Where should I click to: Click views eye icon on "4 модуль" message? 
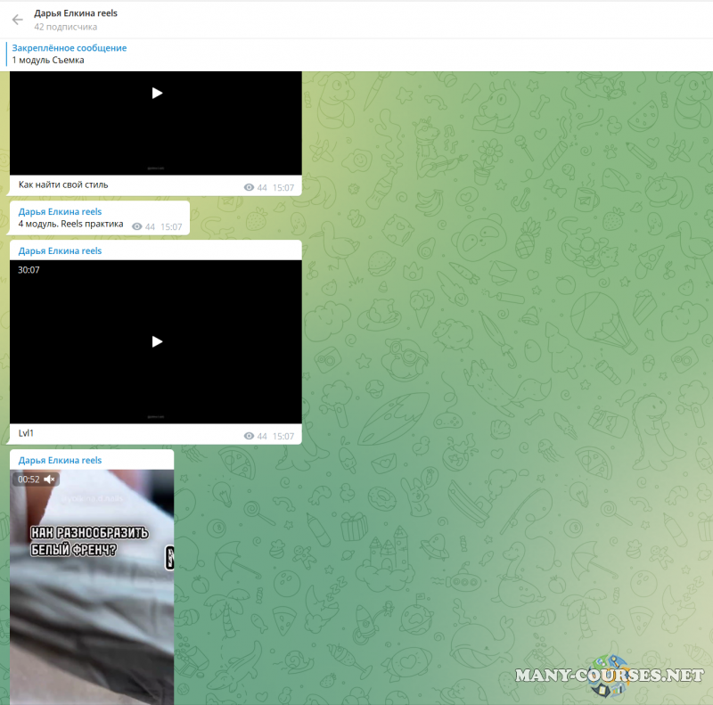click(136, 227)
